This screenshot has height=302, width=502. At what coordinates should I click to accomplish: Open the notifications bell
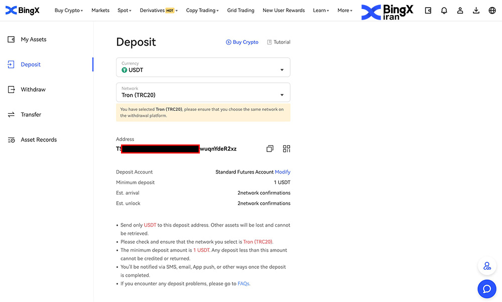[x=444, y=11]
